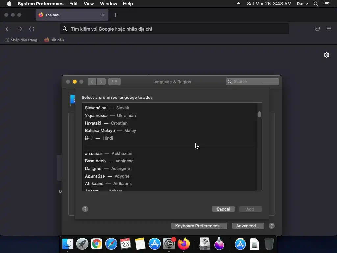Close the Thẻ mới tab
337x253 pixels.
[x=103, y=15]
